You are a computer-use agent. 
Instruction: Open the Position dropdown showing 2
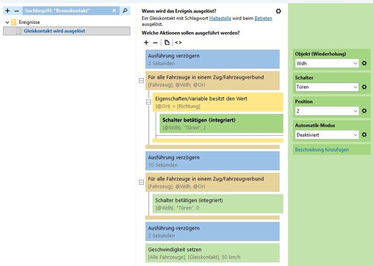pyautogui.click(x=326, y=111)
